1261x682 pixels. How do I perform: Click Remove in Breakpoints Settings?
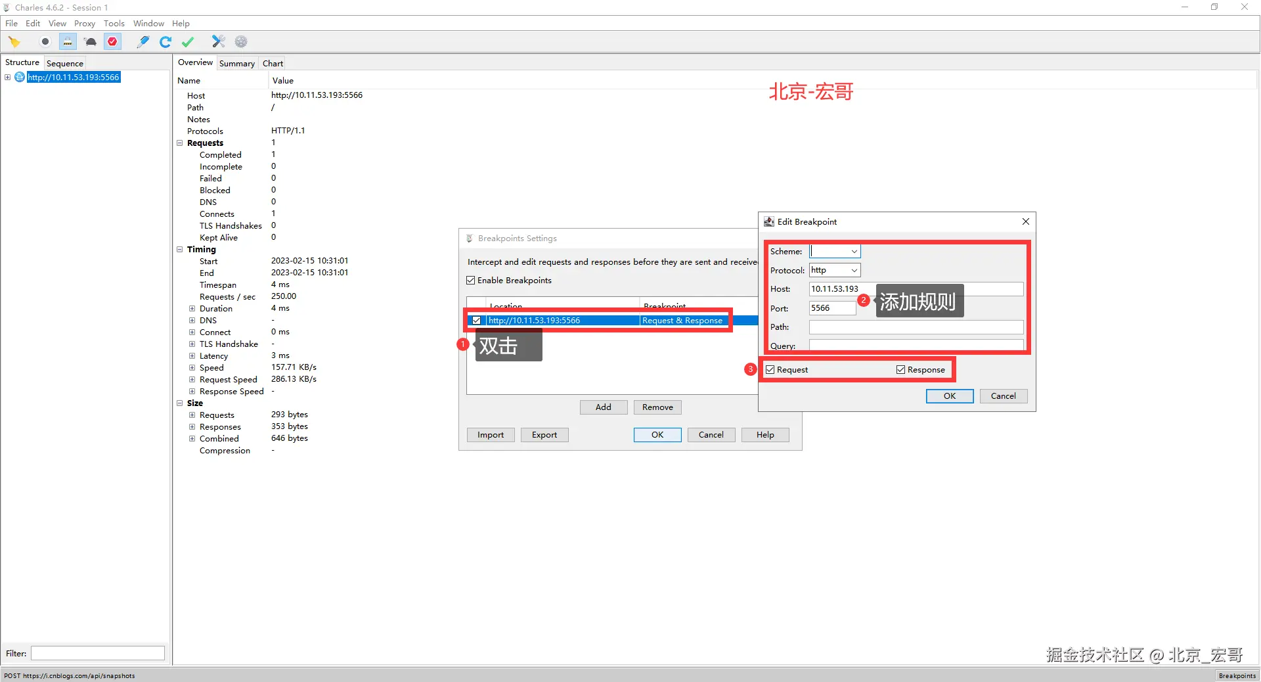click(x=657, y=407)
